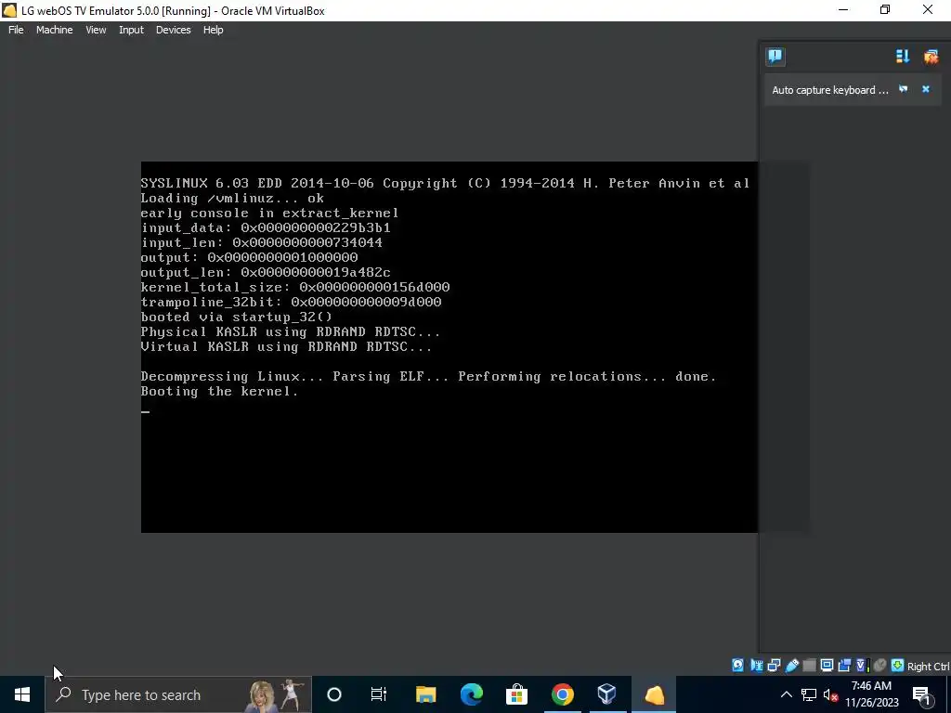Click the Auto capture keyboard forget icon
The width and height of the screenshot is (951, 713).
point(903,89)
